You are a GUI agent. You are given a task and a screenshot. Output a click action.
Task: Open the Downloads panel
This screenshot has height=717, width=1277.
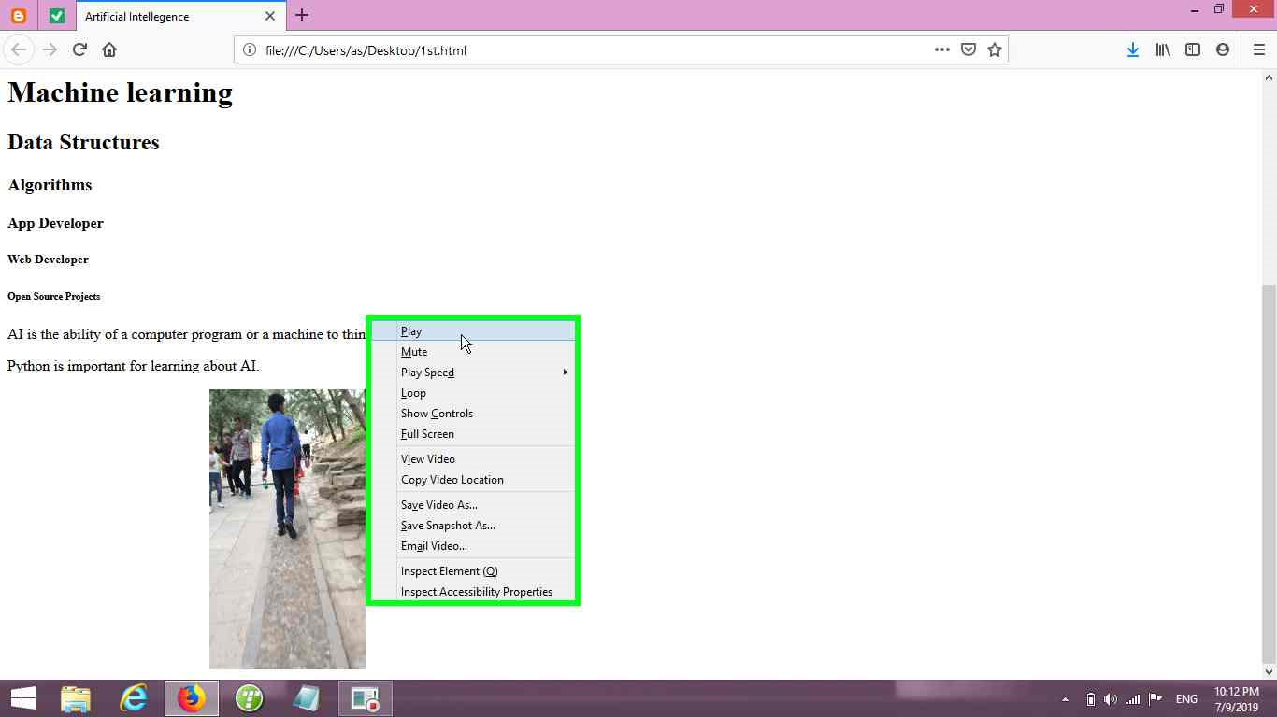tap(1133, 49)
